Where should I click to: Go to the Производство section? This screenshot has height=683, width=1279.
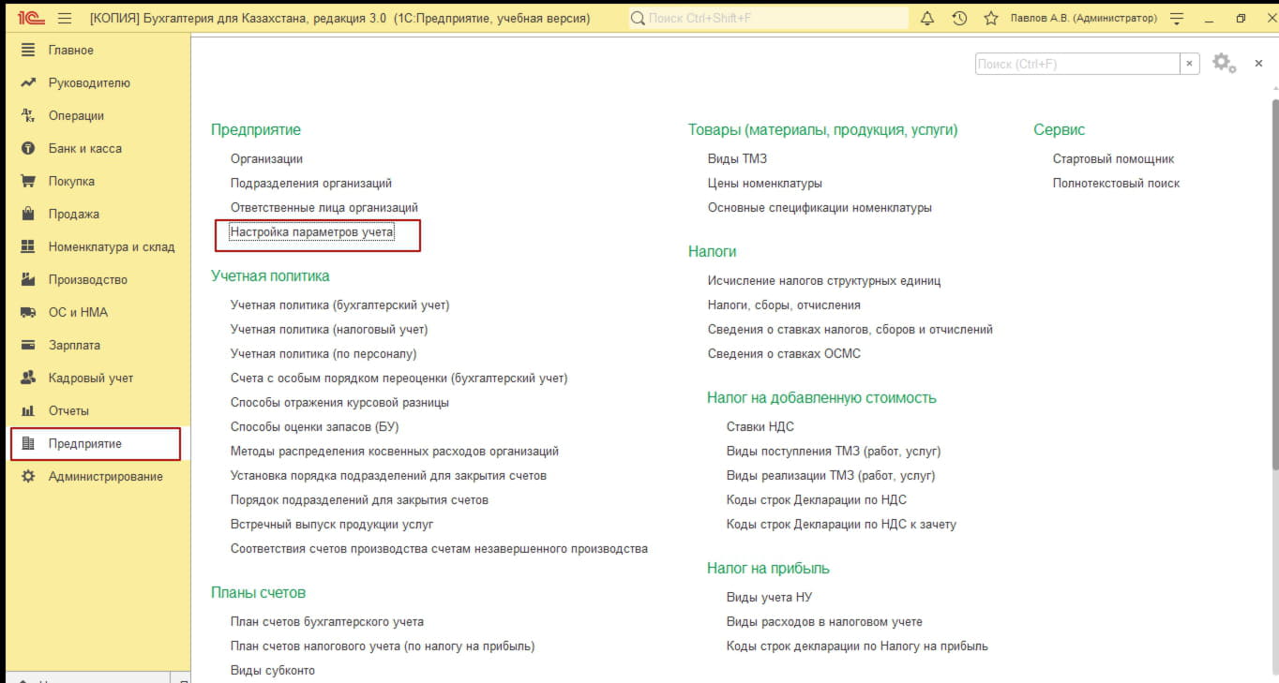tap(87, 279)
